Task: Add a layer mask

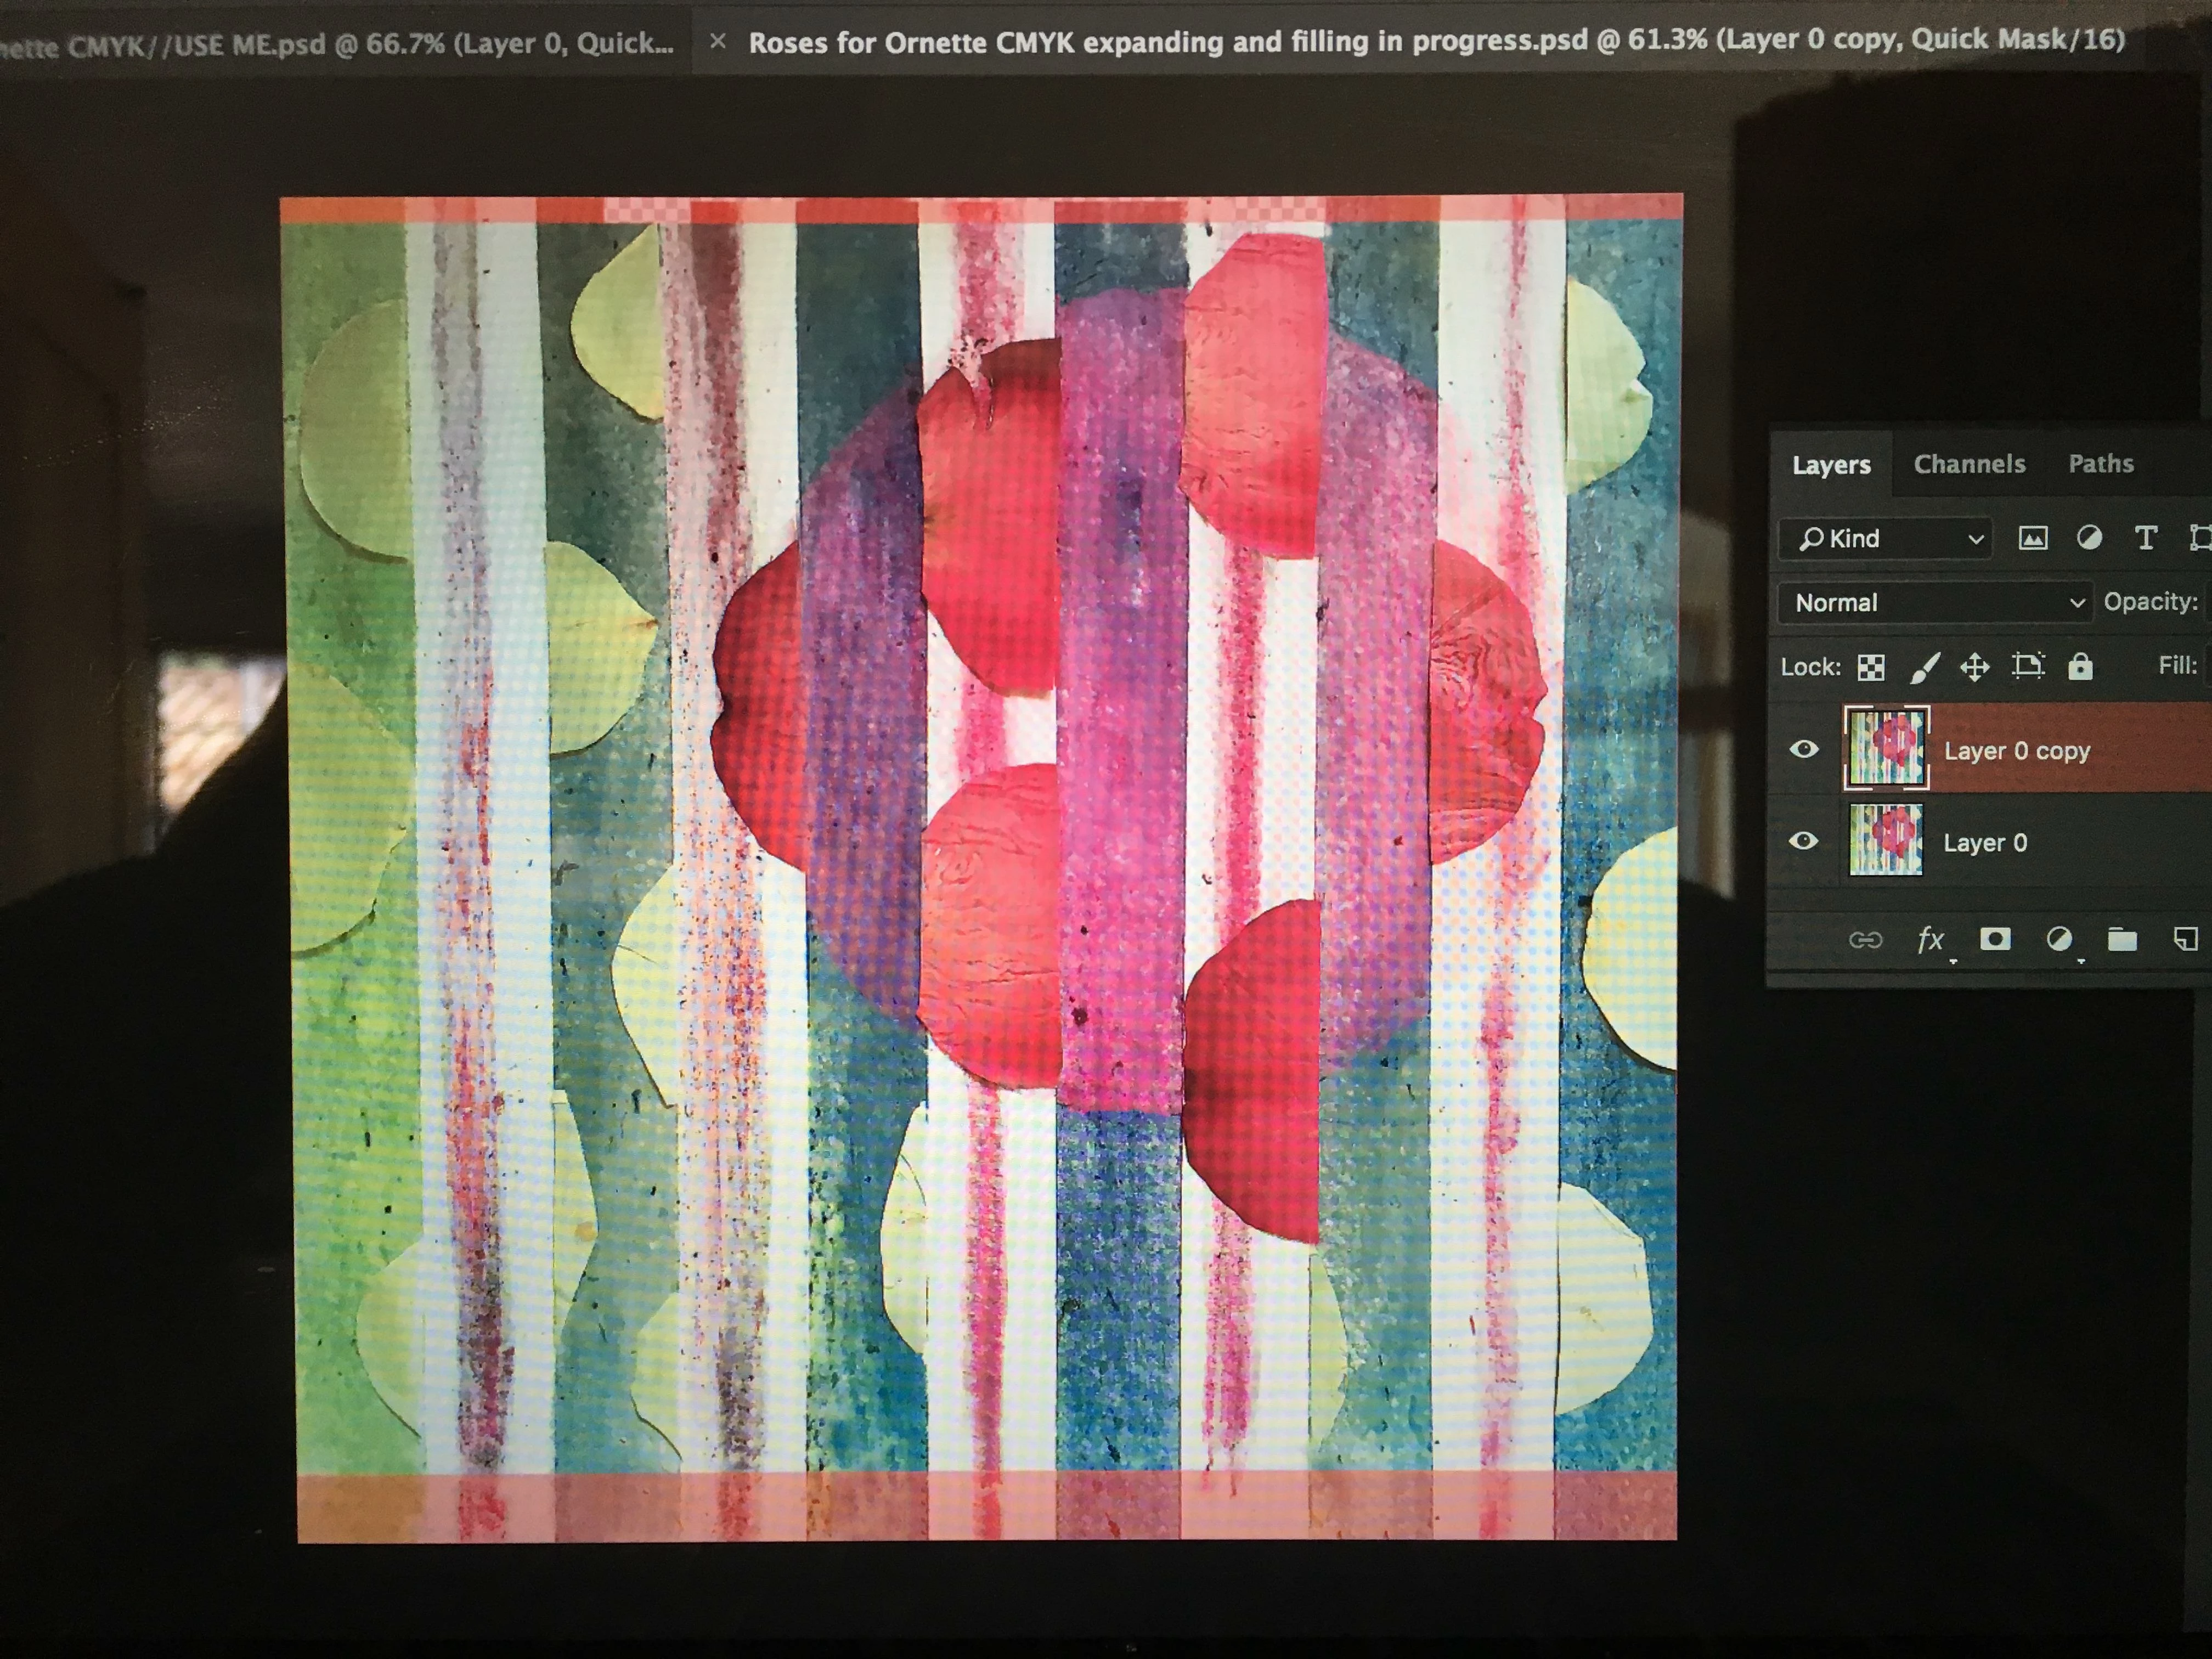Action: [x=1995, y=939]
